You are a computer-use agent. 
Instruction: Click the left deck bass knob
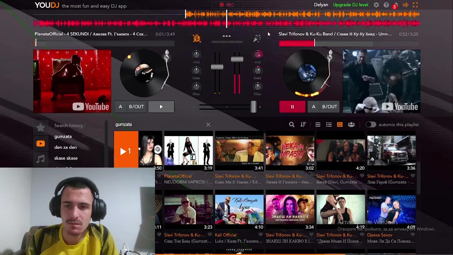point(196,70)
